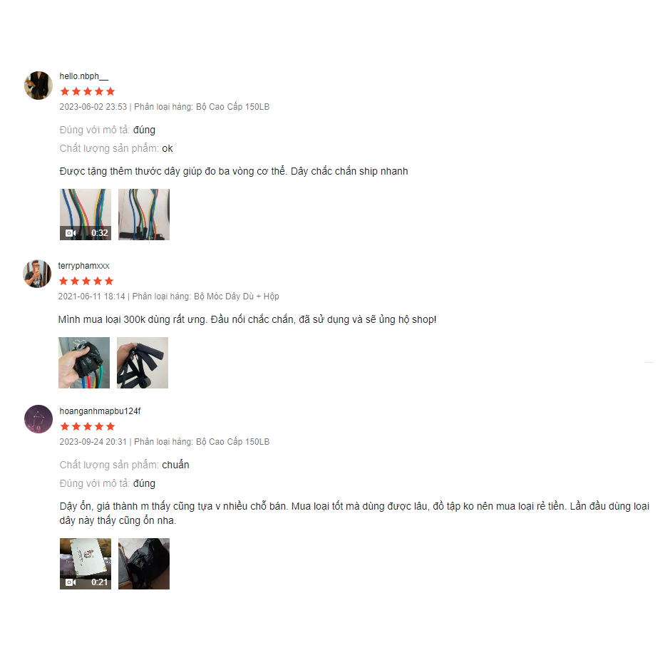Open black ankle straps photo by terryphamxxx
This screenshot has width=670, height=670.
click(143, 363)
